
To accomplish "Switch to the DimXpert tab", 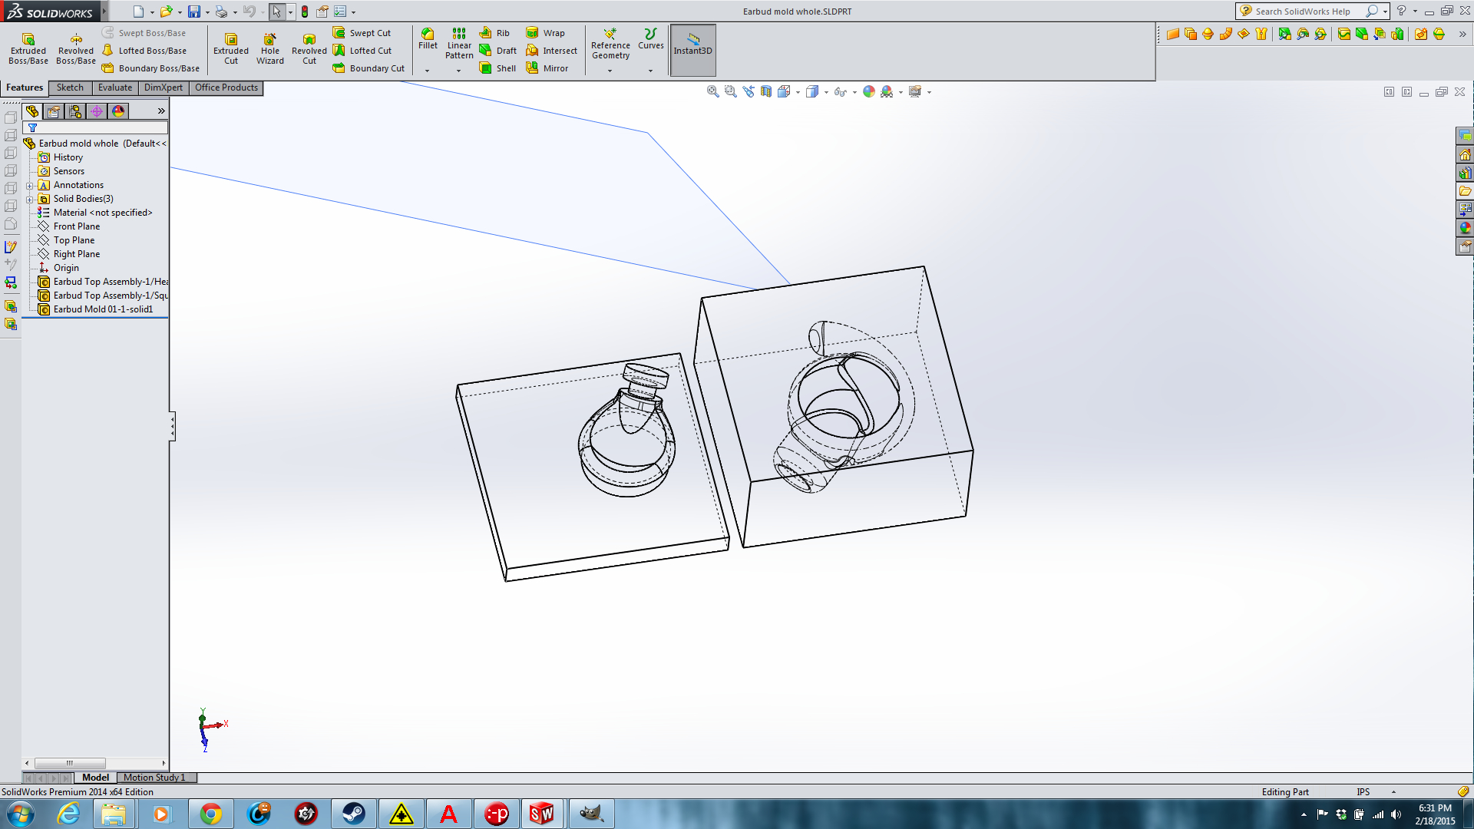I will [164, 88].
